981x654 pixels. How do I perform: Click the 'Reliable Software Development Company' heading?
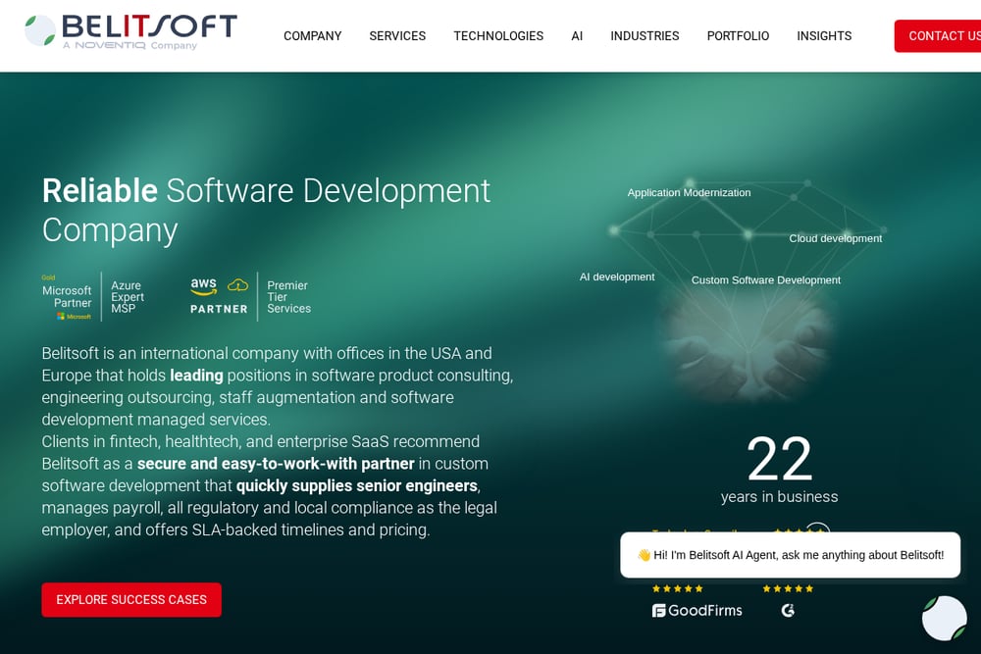tap(267, 210)
